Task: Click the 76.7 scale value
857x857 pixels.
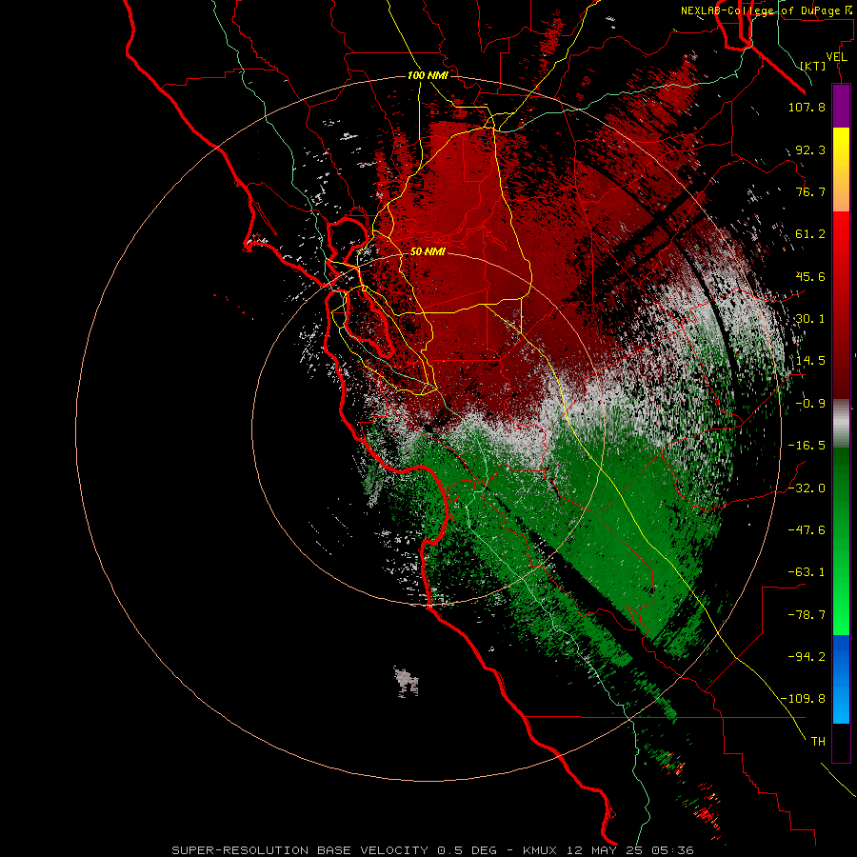Action: tap(810, 191)
